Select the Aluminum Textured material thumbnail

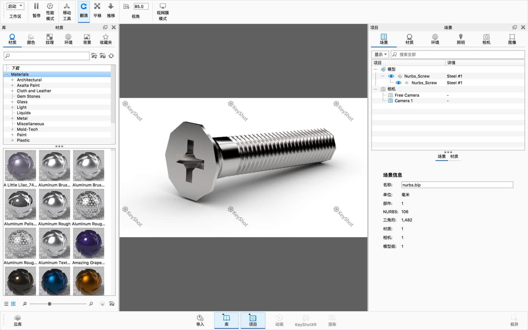pyautogui.click(x=54, y=243)
